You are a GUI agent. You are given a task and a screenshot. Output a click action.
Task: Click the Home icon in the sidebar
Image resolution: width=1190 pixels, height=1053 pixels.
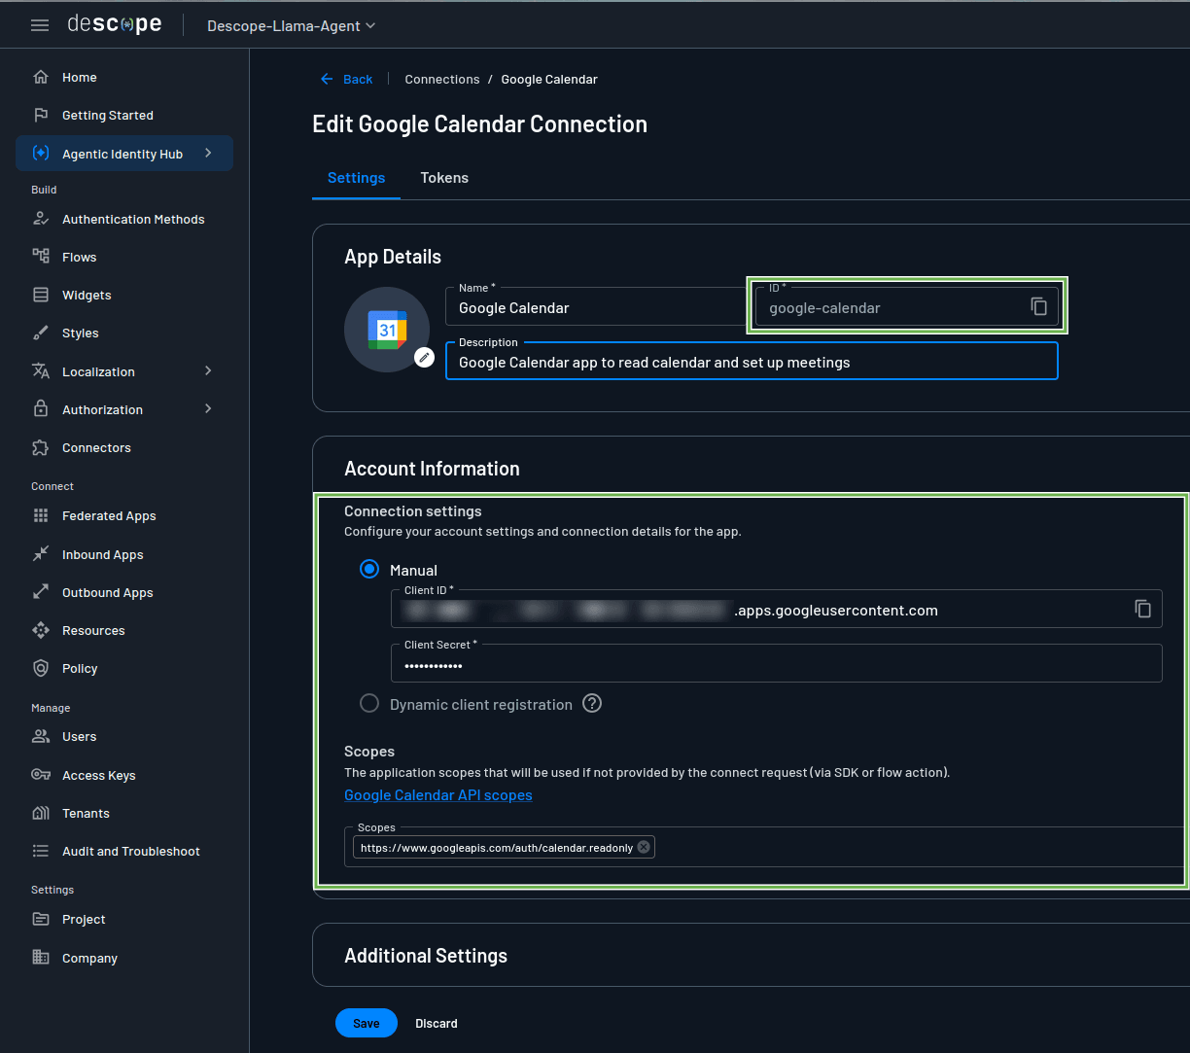[x=41, y=77]
